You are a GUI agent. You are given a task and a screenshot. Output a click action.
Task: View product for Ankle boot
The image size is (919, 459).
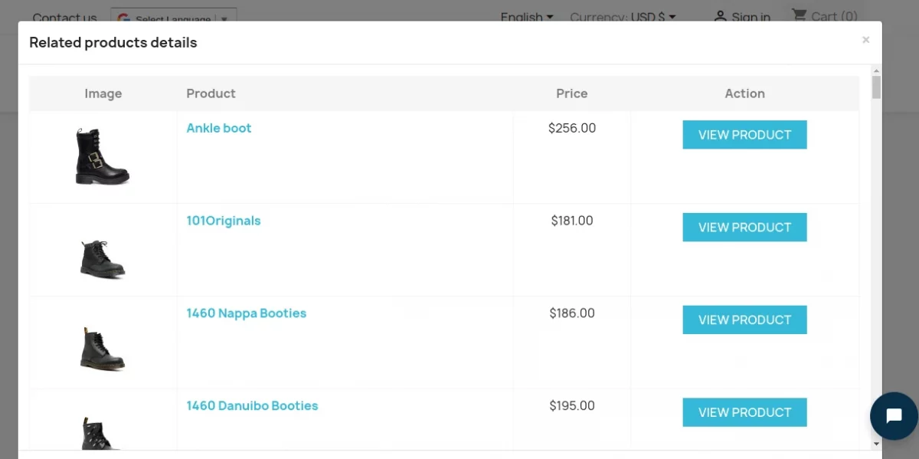pyautogui.click(x=744, y=135)
